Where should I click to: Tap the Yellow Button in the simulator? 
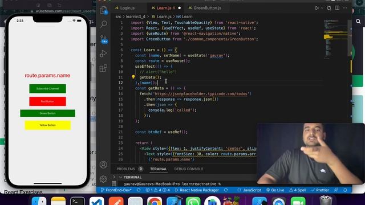pos(47,125)
